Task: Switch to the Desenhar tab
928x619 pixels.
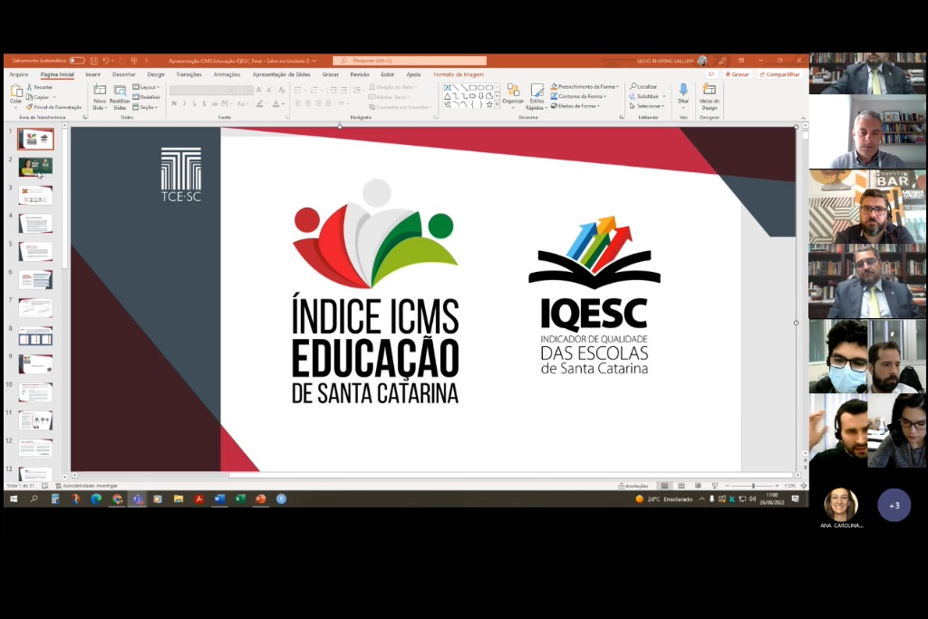Action: tap(123, 74)
